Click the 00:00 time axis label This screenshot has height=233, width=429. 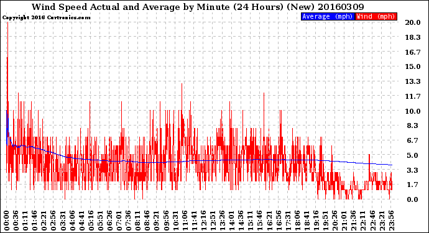[x=7, y=221]
